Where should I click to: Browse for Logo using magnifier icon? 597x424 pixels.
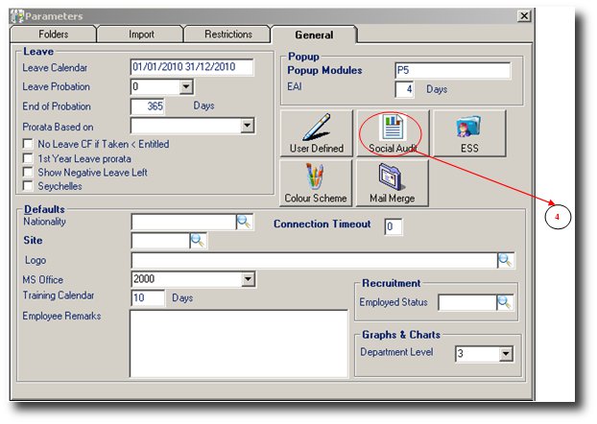506,260
